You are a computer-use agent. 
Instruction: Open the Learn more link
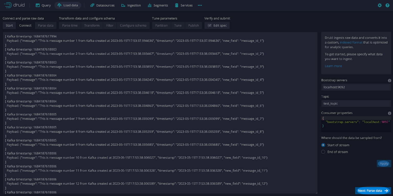pos(333,66)
